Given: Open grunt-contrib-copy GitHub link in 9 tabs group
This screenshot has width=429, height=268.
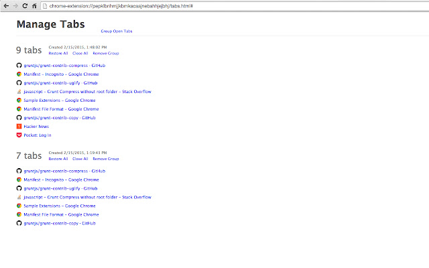Looking at the screenshot, I should click(x=60, y=118).
